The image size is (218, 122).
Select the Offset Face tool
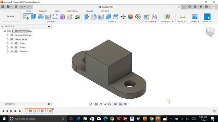116,17
